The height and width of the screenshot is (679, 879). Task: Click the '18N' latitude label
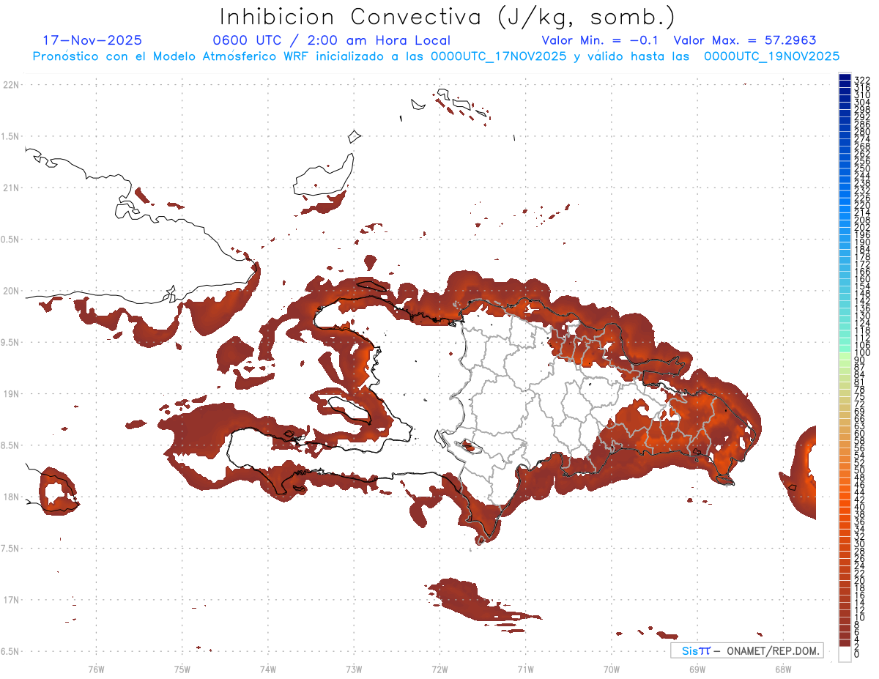[10, 497]
